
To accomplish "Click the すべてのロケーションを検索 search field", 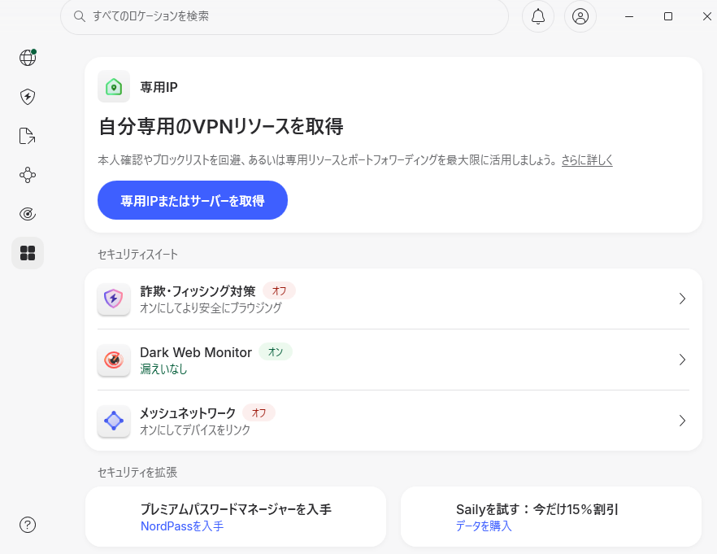I will point(285,16).
